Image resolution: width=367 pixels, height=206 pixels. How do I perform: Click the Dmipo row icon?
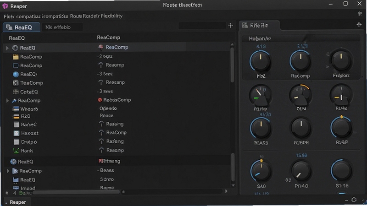tap(17, 142)
